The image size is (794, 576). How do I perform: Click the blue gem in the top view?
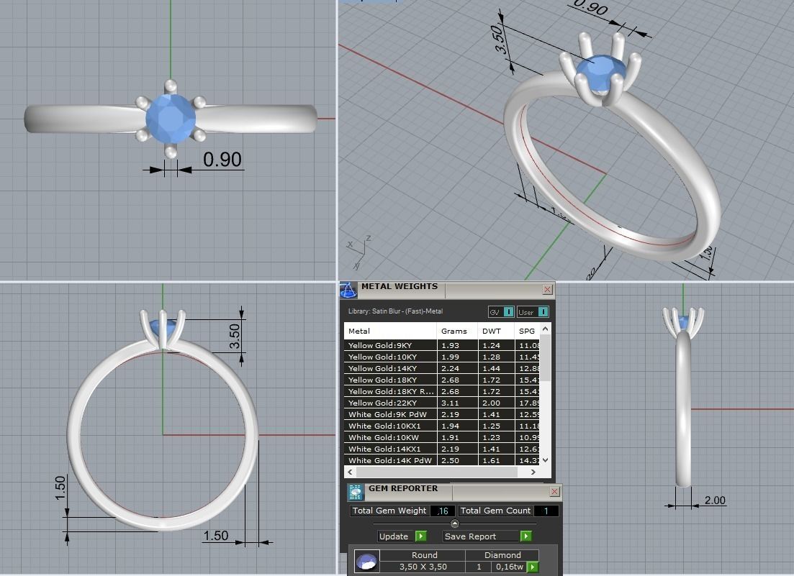[171, 119]
